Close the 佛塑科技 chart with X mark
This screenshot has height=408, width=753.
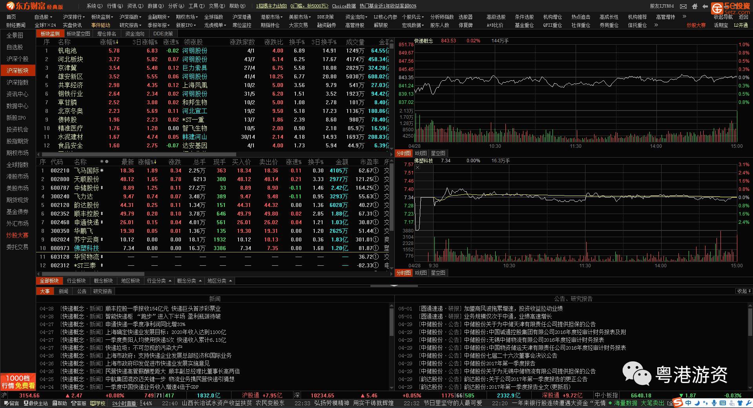418,168
